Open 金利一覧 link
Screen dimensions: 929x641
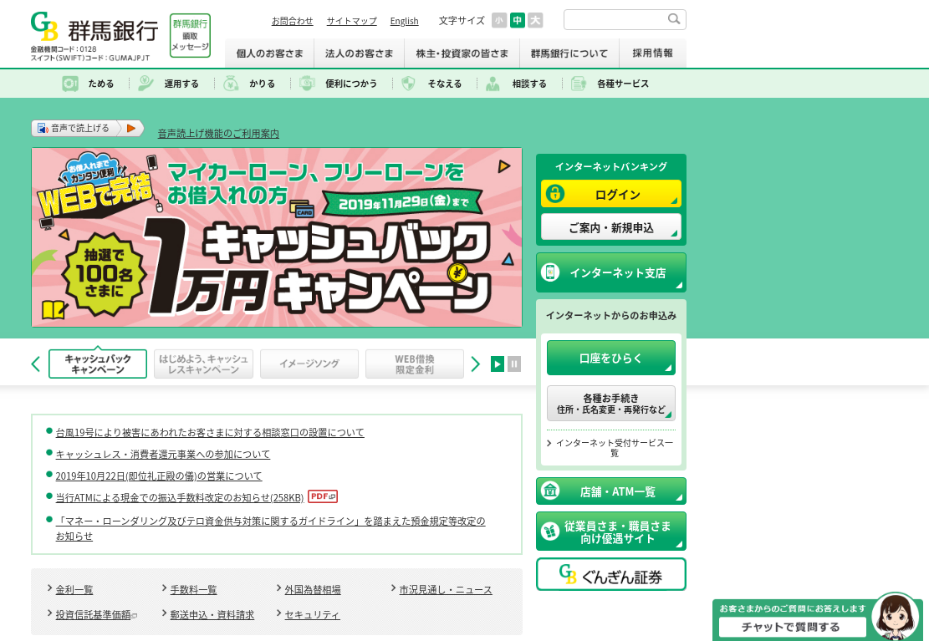point(74,589)
